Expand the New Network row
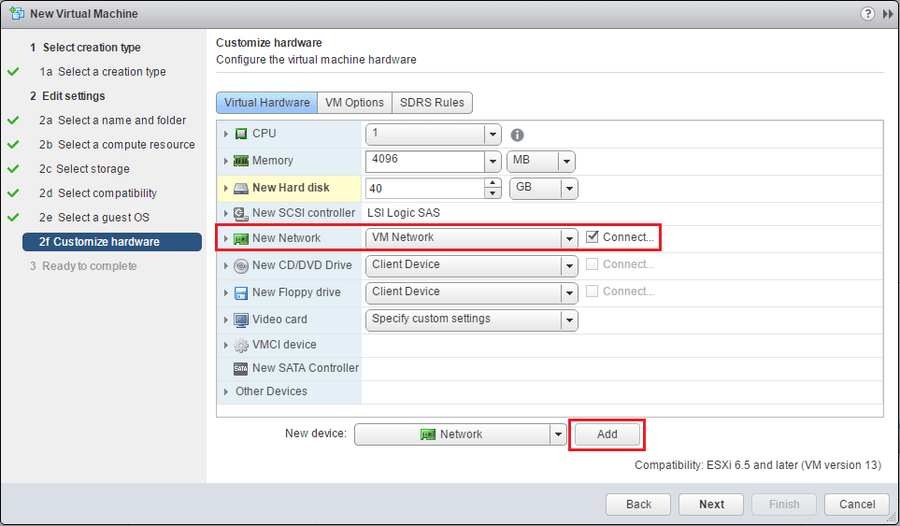Viewport: 900px width, 526px height. click(x=226, y=238)
